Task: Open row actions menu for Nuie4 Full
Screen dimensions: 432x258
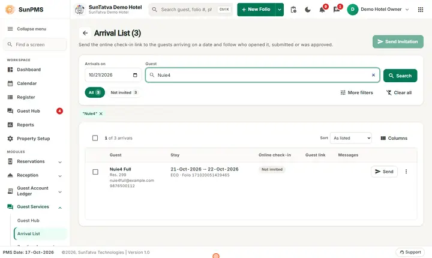Action: pos(406,172)
